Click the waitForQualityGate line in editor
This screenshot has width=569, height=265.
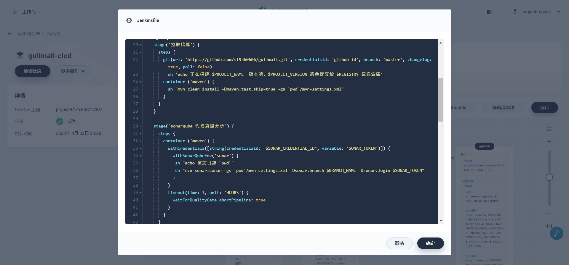pos(219,200)
